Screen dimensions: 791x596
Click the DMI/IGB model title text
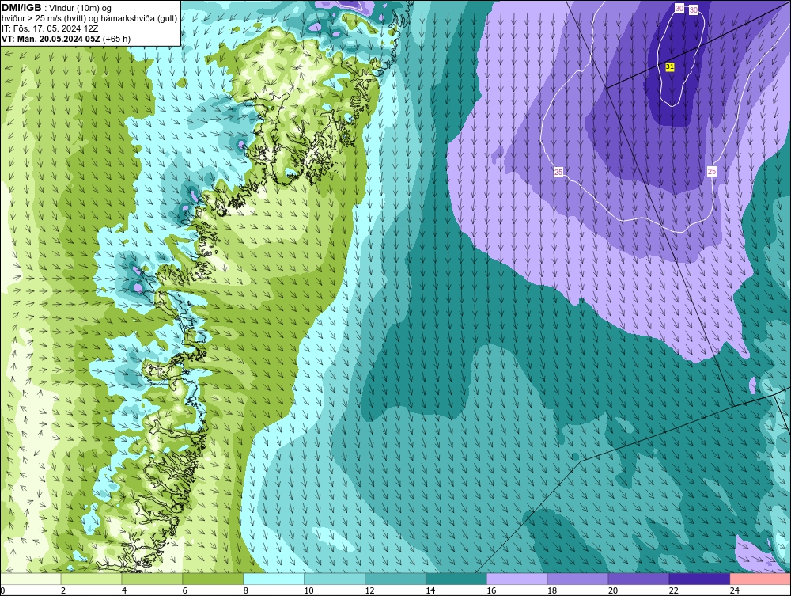click(21, 8)
